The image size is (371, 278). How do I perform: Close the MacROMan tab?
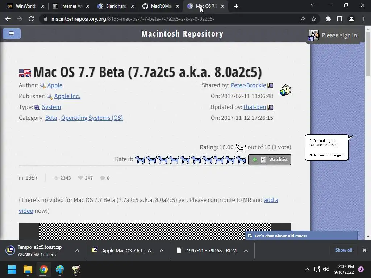pos(178,6)
